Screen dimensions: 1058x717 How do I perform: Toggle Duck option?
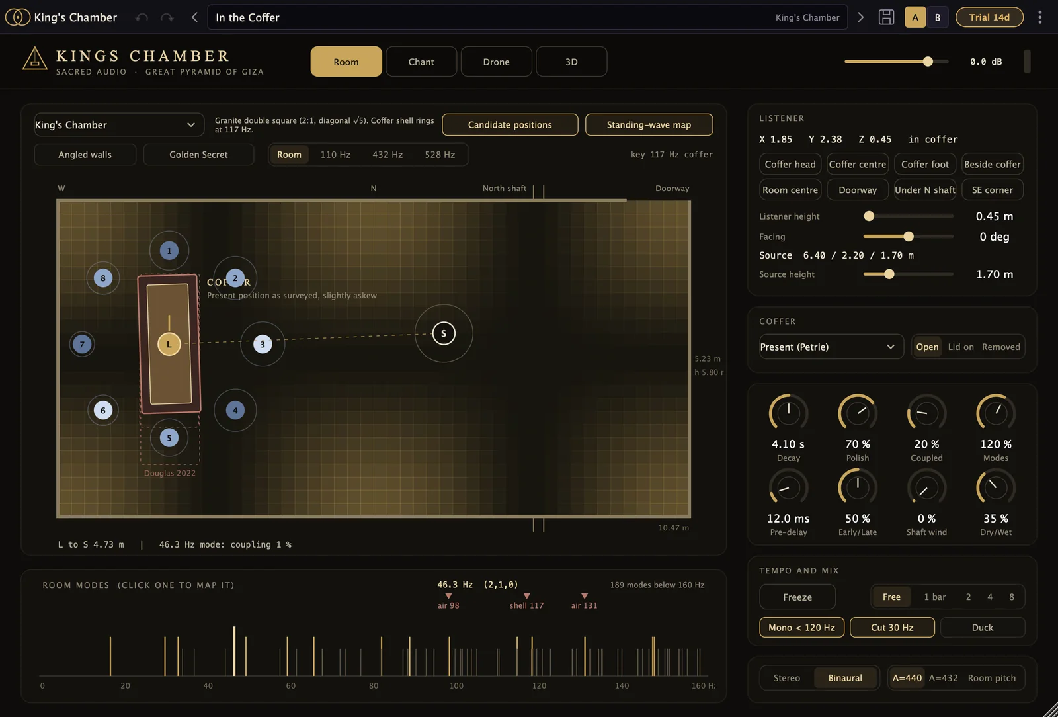click(x=983, y=628)
